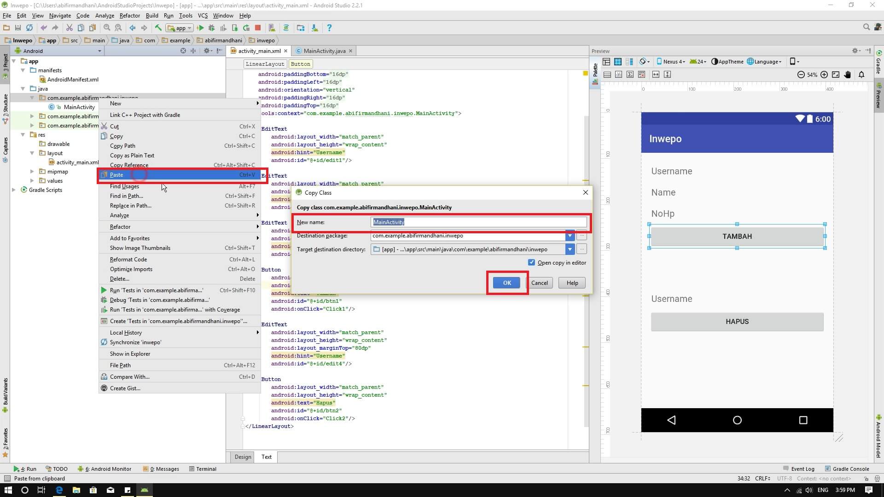Expand the Gradle Scripts node
Screen dimensions: 884x497
14,190
